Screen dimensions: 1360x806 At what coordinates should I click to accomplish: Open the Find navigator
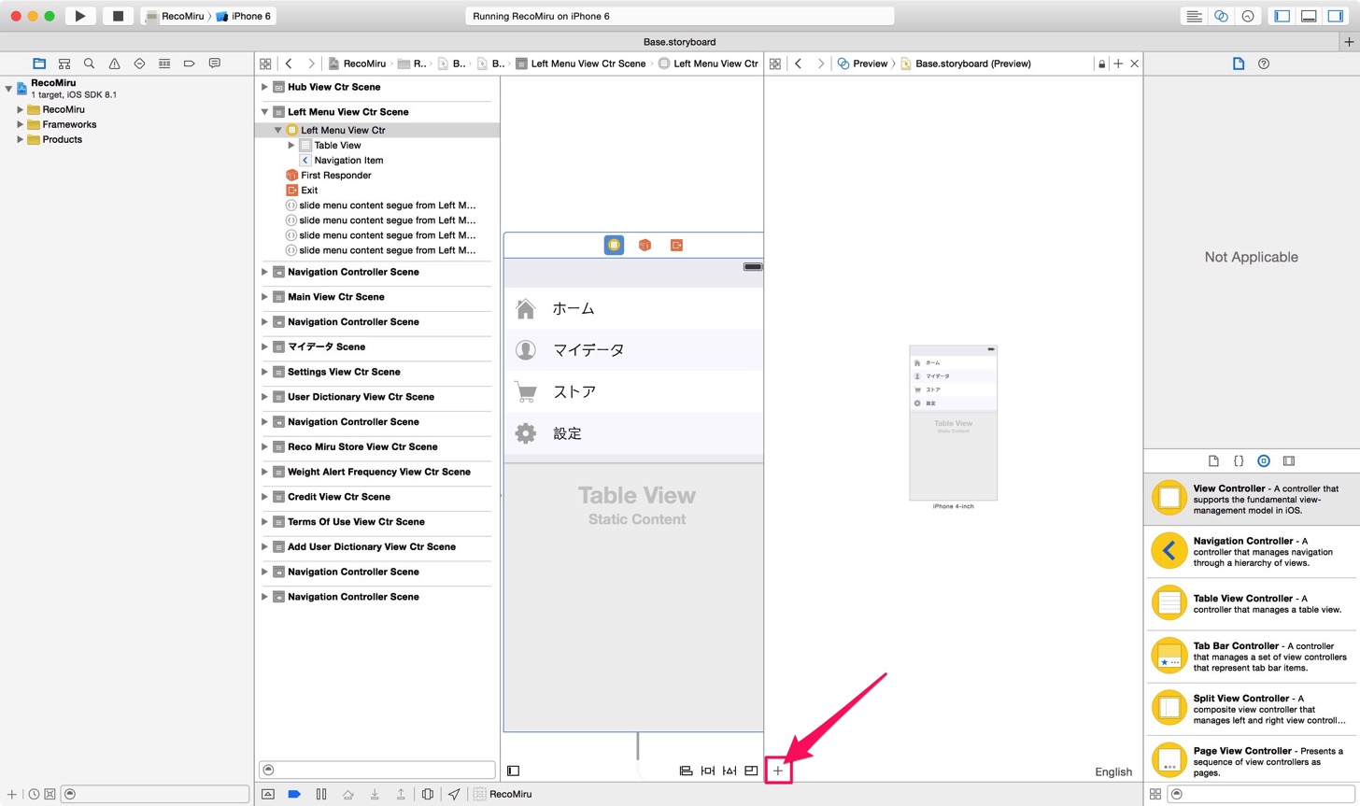(89, 64)
